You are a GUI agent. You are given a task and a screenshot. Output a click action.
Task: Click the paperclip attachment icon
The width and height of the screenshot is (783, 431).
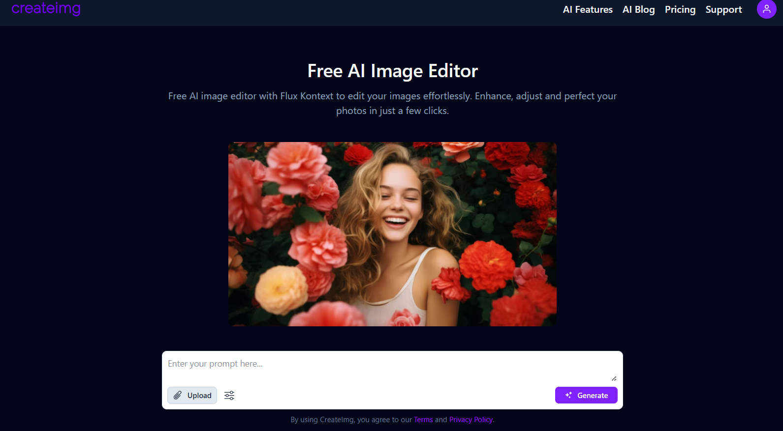178,396
